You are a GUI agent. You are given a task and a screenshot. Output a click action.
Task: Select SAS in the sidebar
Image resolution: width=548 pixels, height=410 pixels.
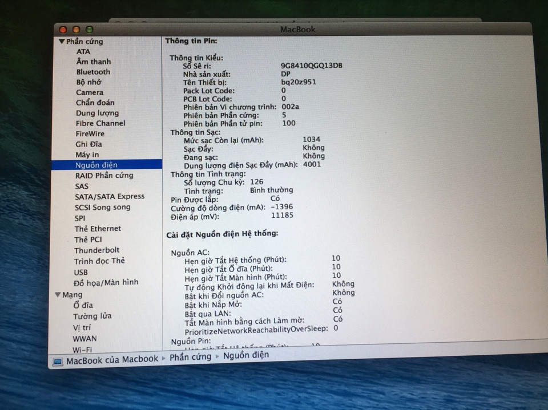pyautogui.click(x=82, y=186)
